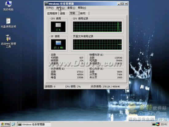
Task: Open the 帮助(H) menu
Action: (82, 8)
